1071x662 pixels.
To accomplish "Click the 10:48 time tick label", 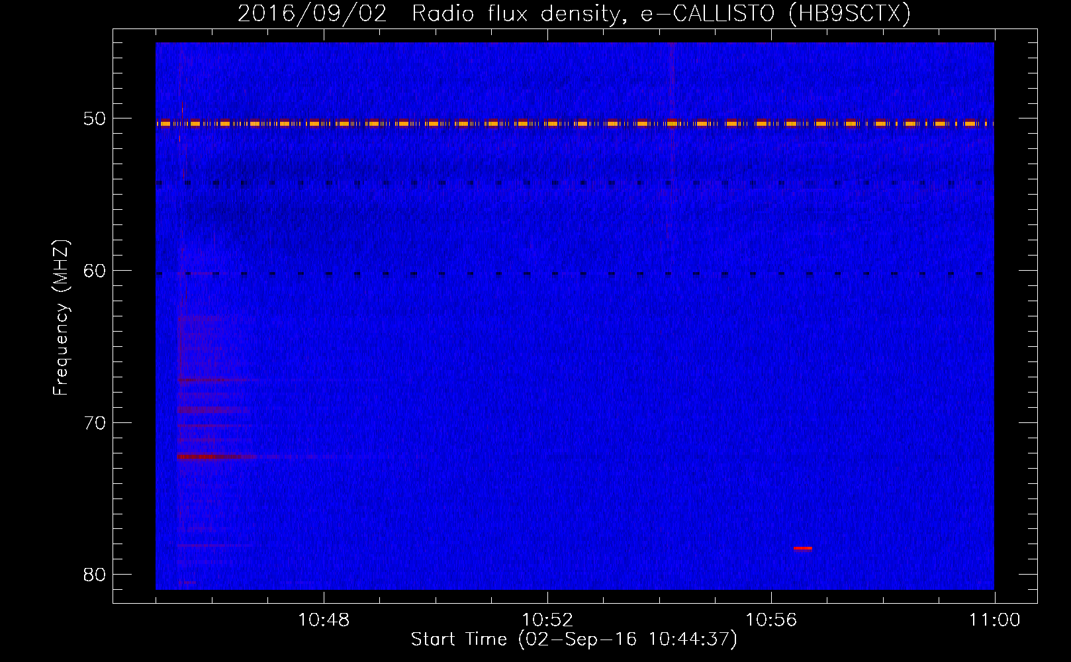I will 324,620.
